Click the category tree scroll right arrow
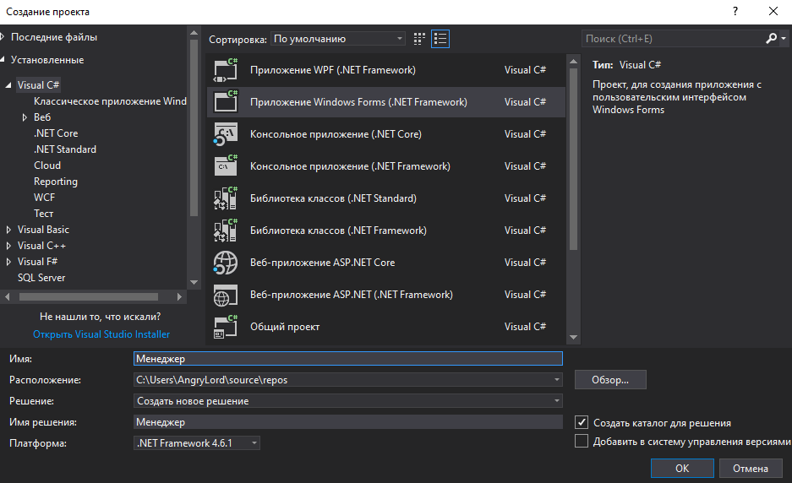The image size is (792, 483). click(x=179, y=296)
